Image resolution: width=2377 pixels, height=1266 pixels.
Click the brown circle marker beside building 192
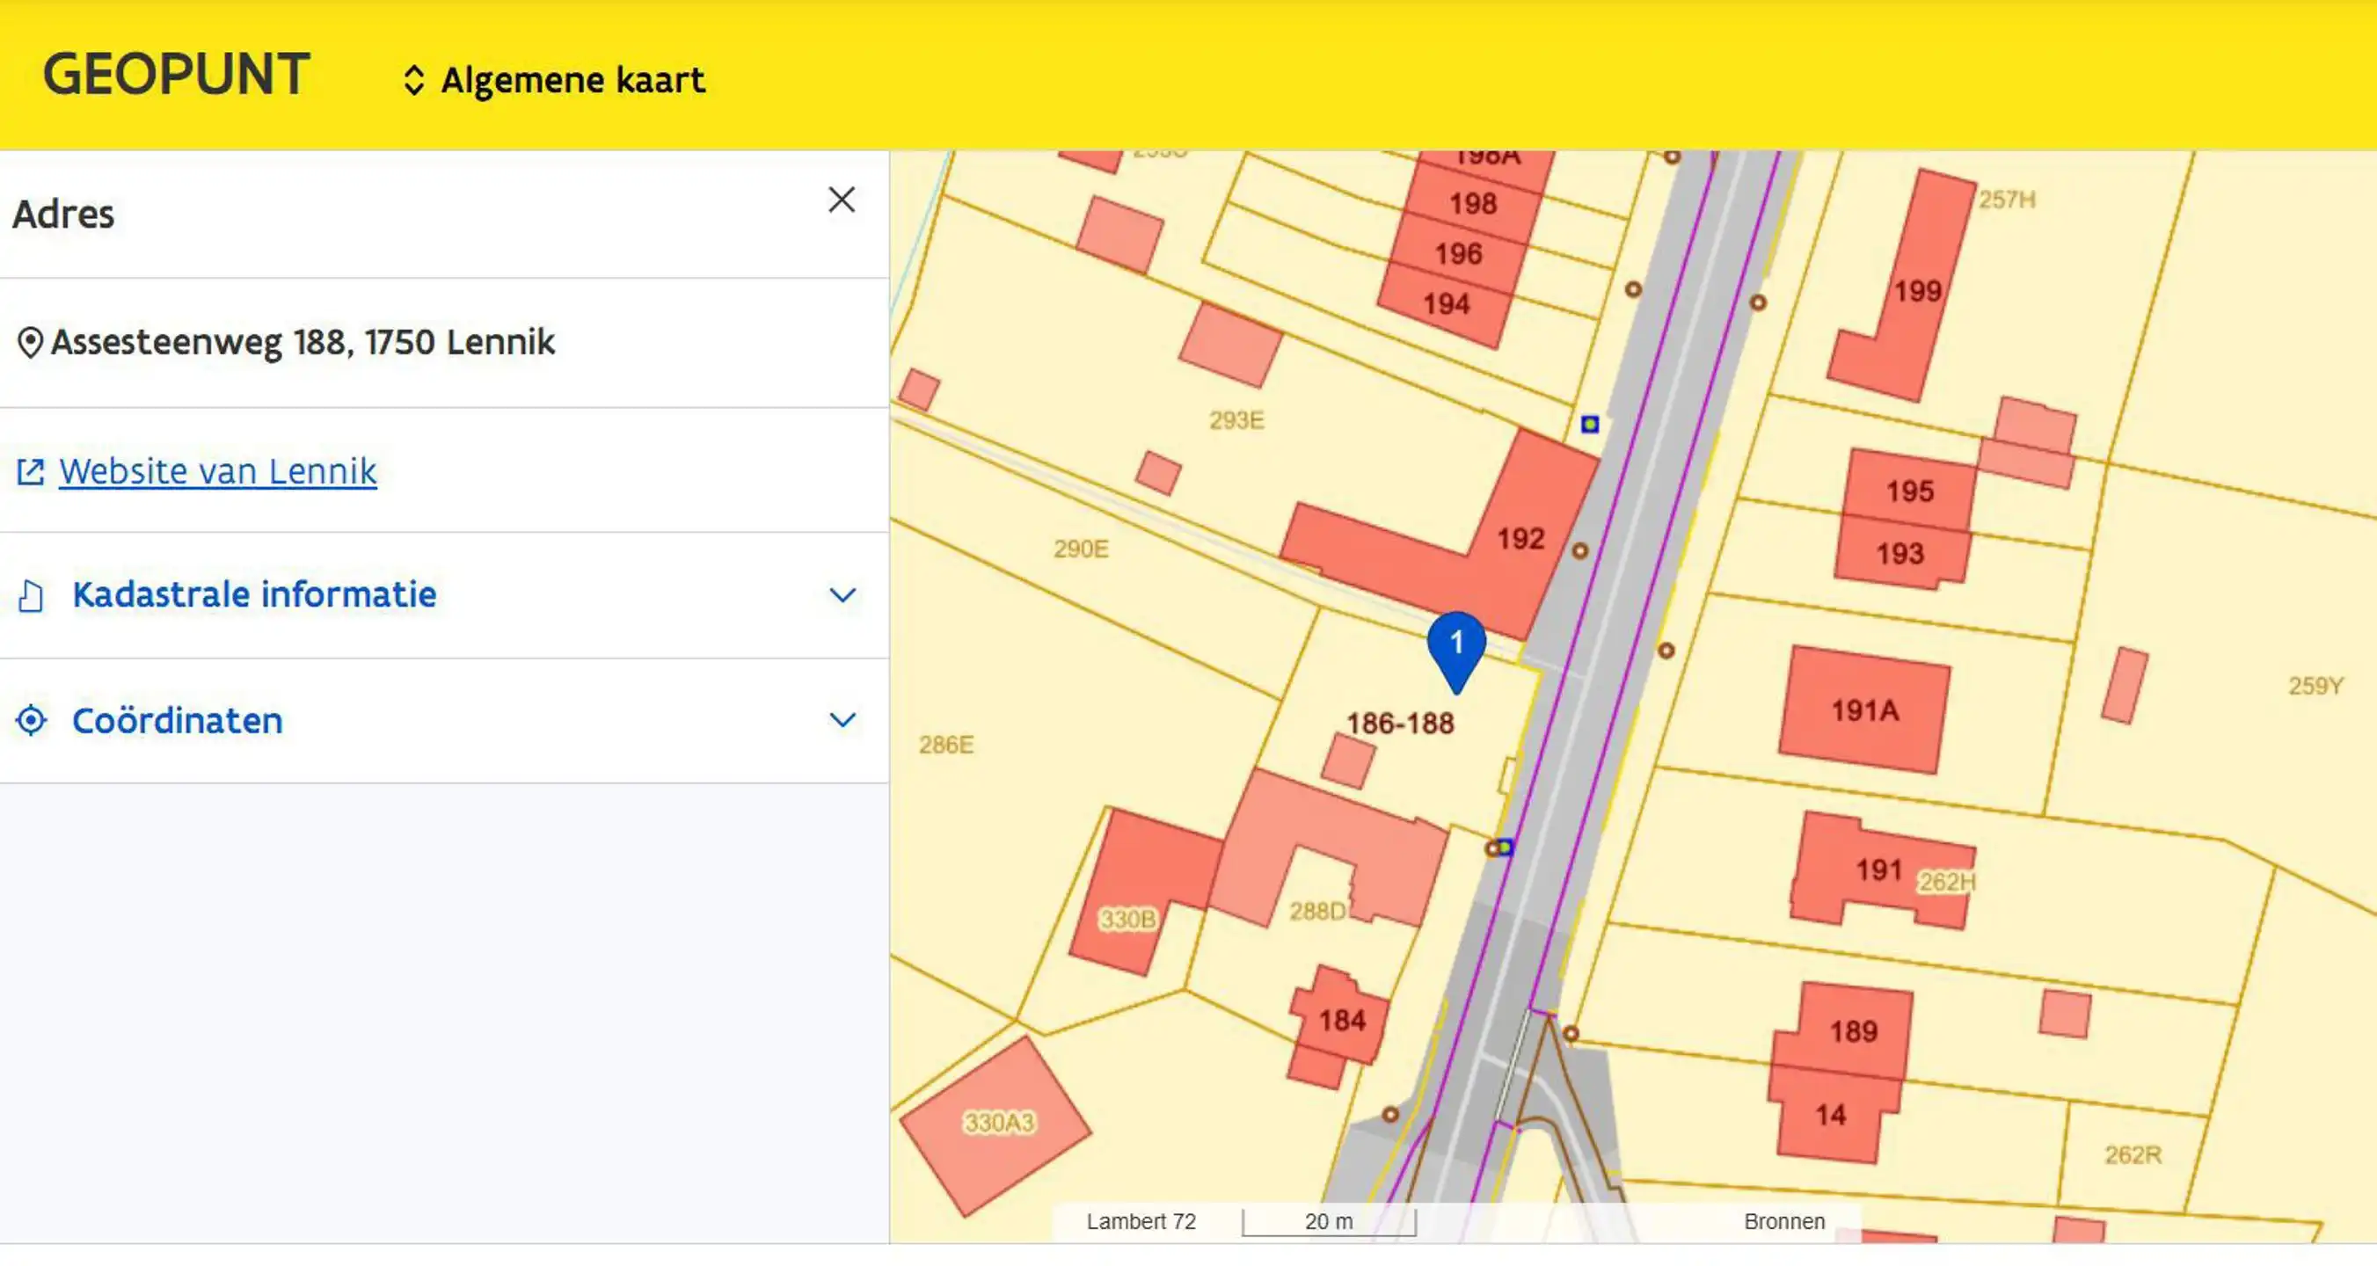1579,551
